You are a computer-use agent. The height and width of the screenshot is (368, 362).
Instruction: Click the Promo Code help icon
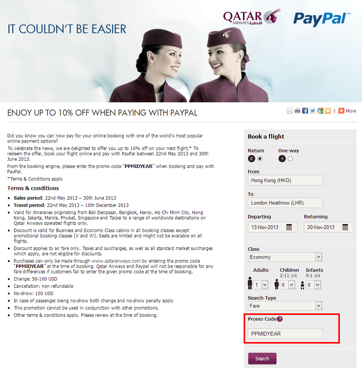coord(280,319)
